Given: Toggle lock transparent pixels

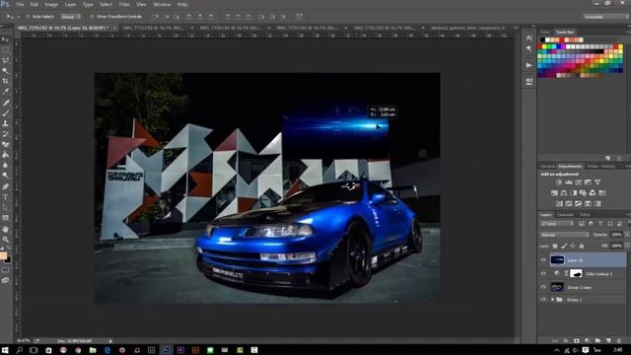Looking at the screenshot, I should click(555, 246).
